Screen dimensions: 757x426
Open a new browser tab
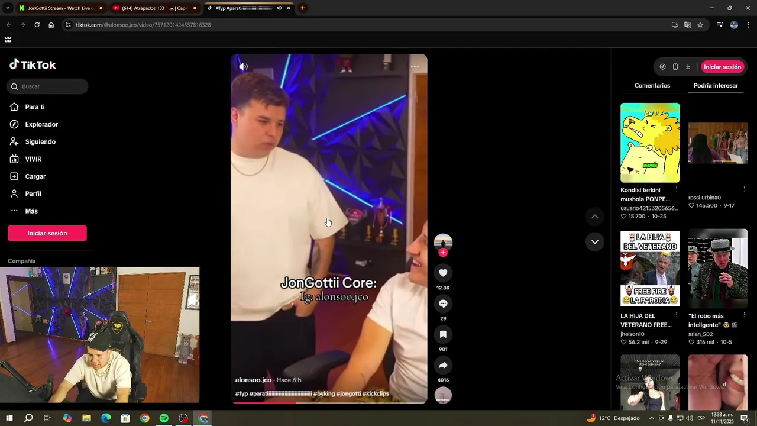click(303, 8)
